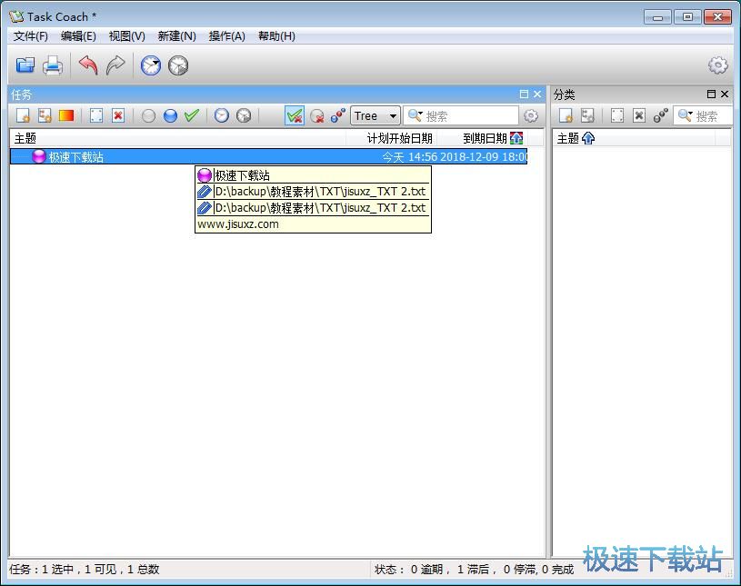
Task: Sort tasks by 计划开始日期 column header
Action: (392, 138)
